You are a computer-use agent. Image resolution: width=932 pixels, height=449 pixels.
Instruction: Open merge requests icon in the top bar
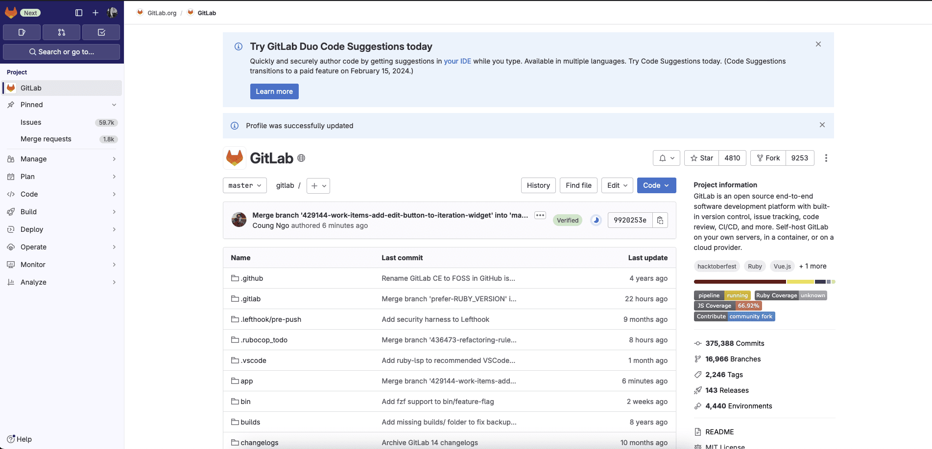click(61, 32)
